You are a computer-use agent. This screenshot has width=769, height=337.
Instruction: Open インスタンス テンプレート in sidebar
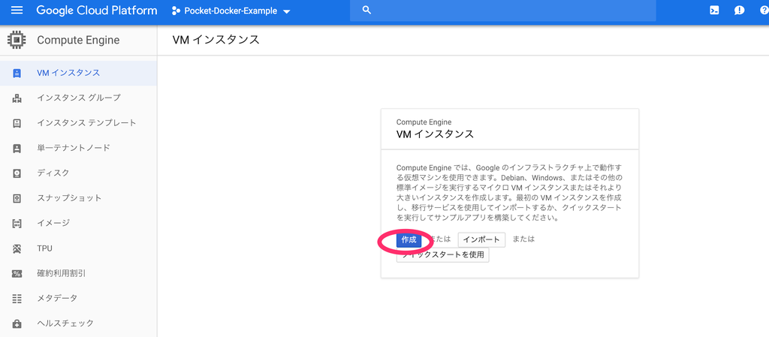(78, 123)
